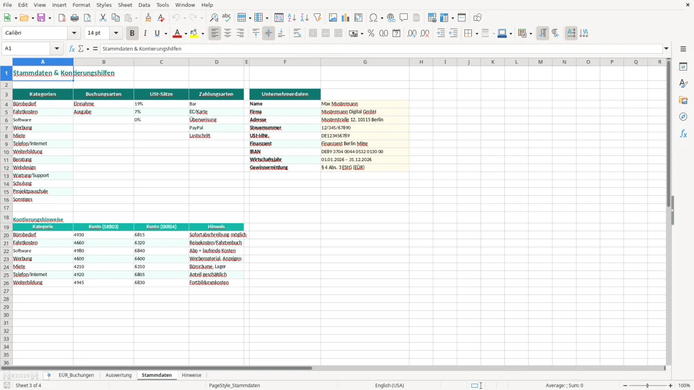Open the Sidebar Navigator compass icon
The height and width of the screenshot is (390, 694).
[x=683, y=117]
